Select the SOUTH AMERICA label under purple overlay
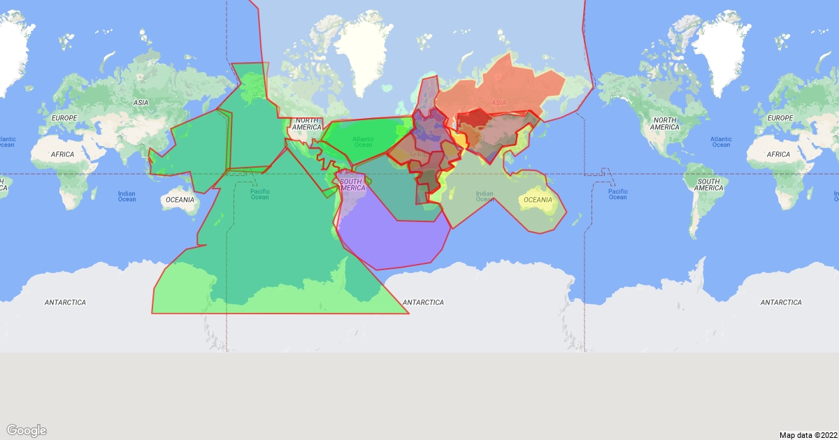Viewport: 839px width, 440px height. point(352,185)
